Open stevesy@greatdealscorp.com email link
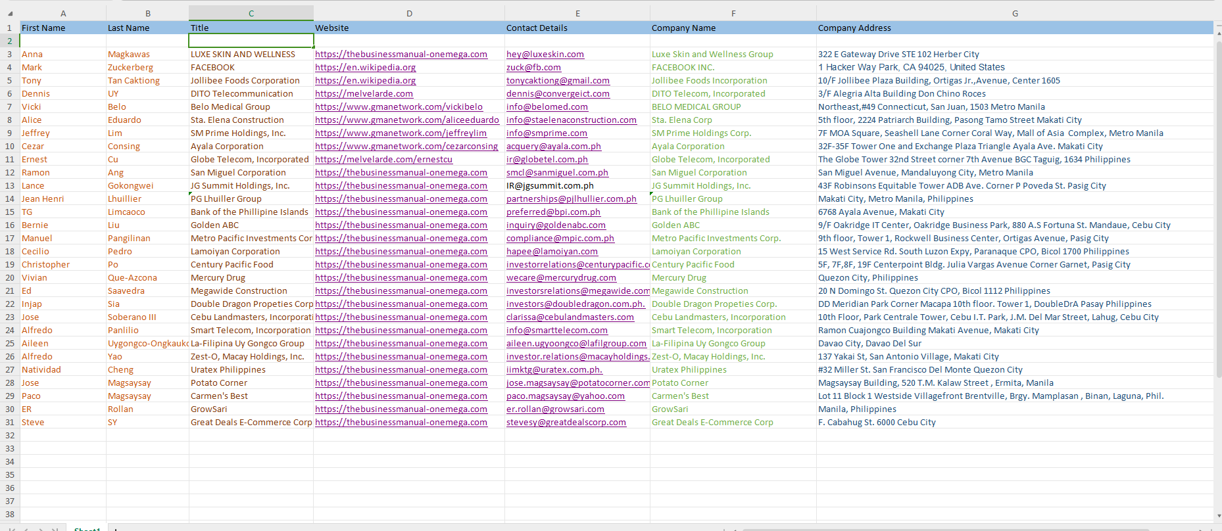1222x531 pixels. (566, 422)
